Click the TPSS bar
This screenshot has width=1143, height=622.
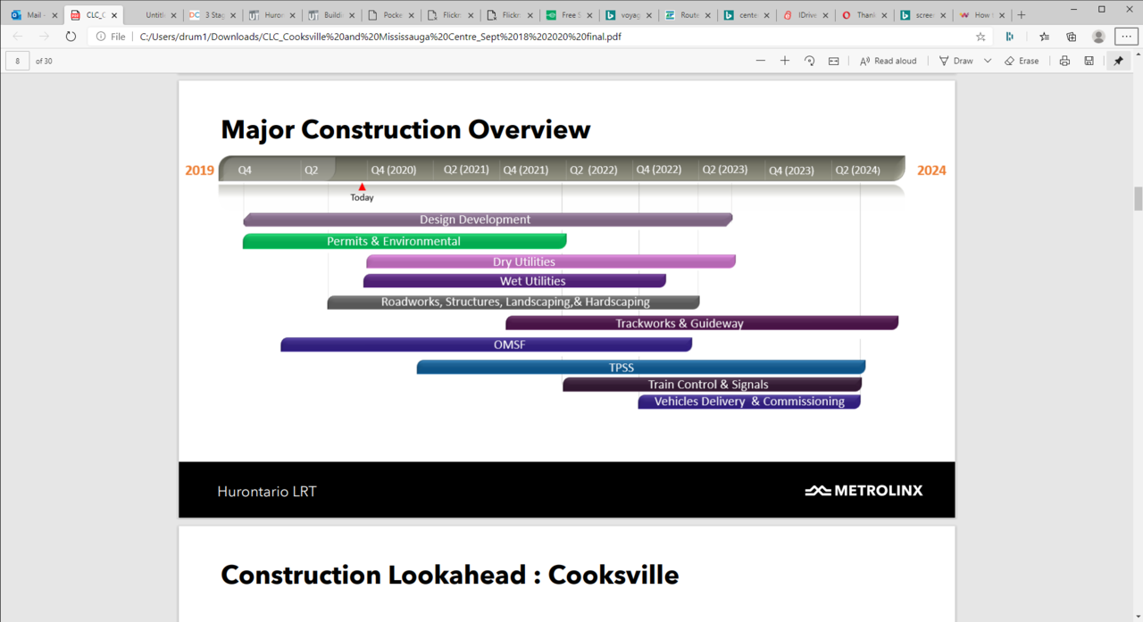tap(641, 367)
